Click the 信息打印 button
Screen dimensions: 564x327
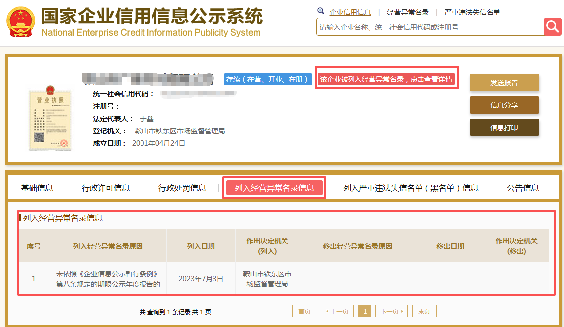[x=504, y=128]
